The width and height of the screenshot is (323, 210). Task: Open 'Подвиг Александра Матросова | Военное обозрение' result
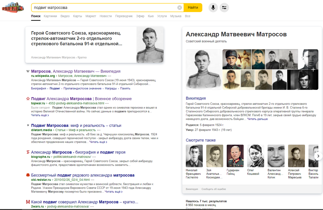coord(81,99)
